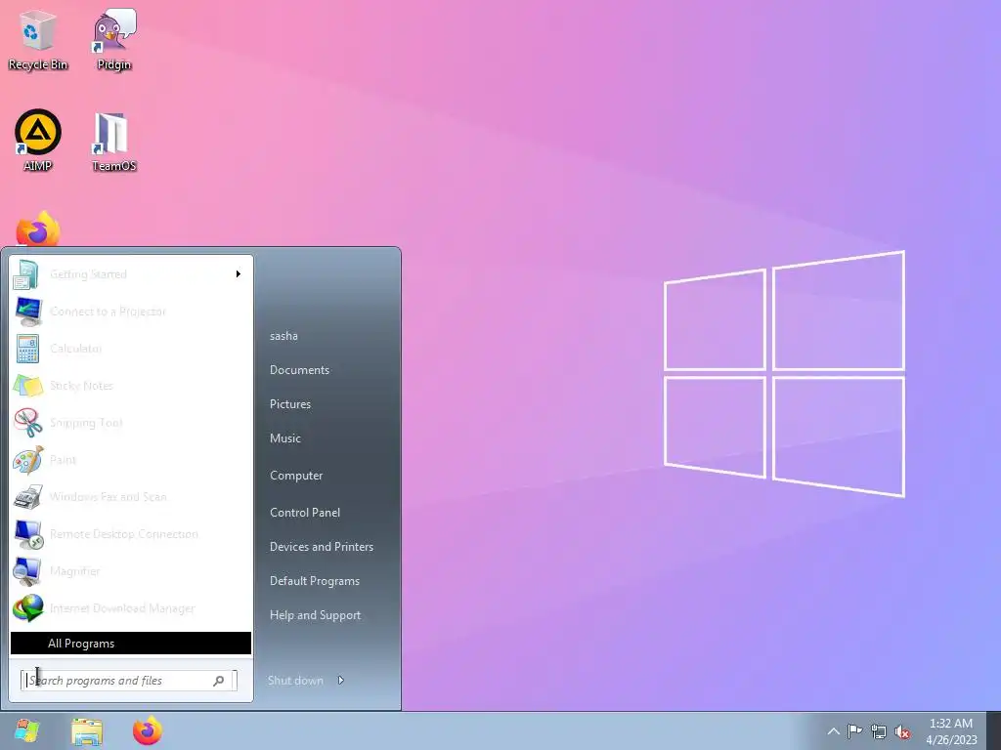
Task: Click the taskbar clock showing 1:32 AM
Action: pos(951,731)
